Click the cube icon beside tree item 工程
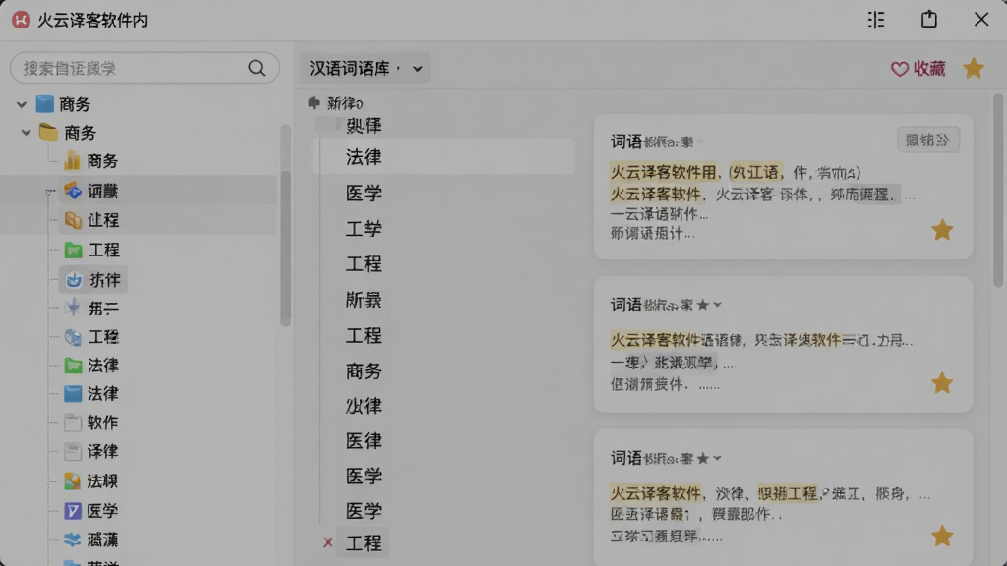Viewport: 1007px width, 566px height. click(x=73, y=337)
